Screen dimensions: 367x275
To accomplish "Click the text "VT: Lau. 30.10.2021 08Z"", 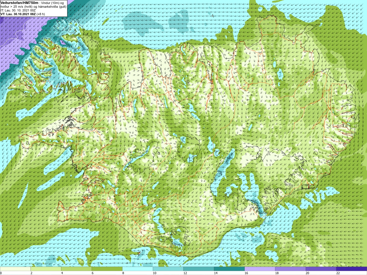I will 18,14.
